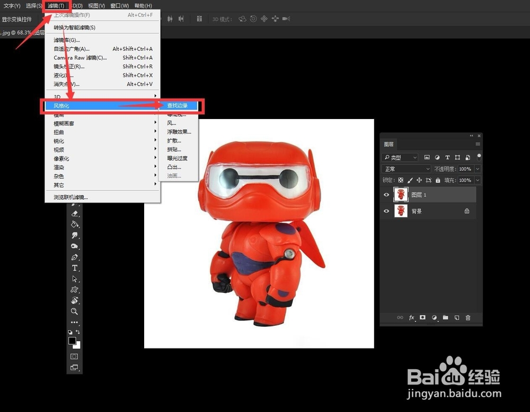This screenshot has width=530, height=412.
Task: Lock artboard nesting icon
Action: 429,180
